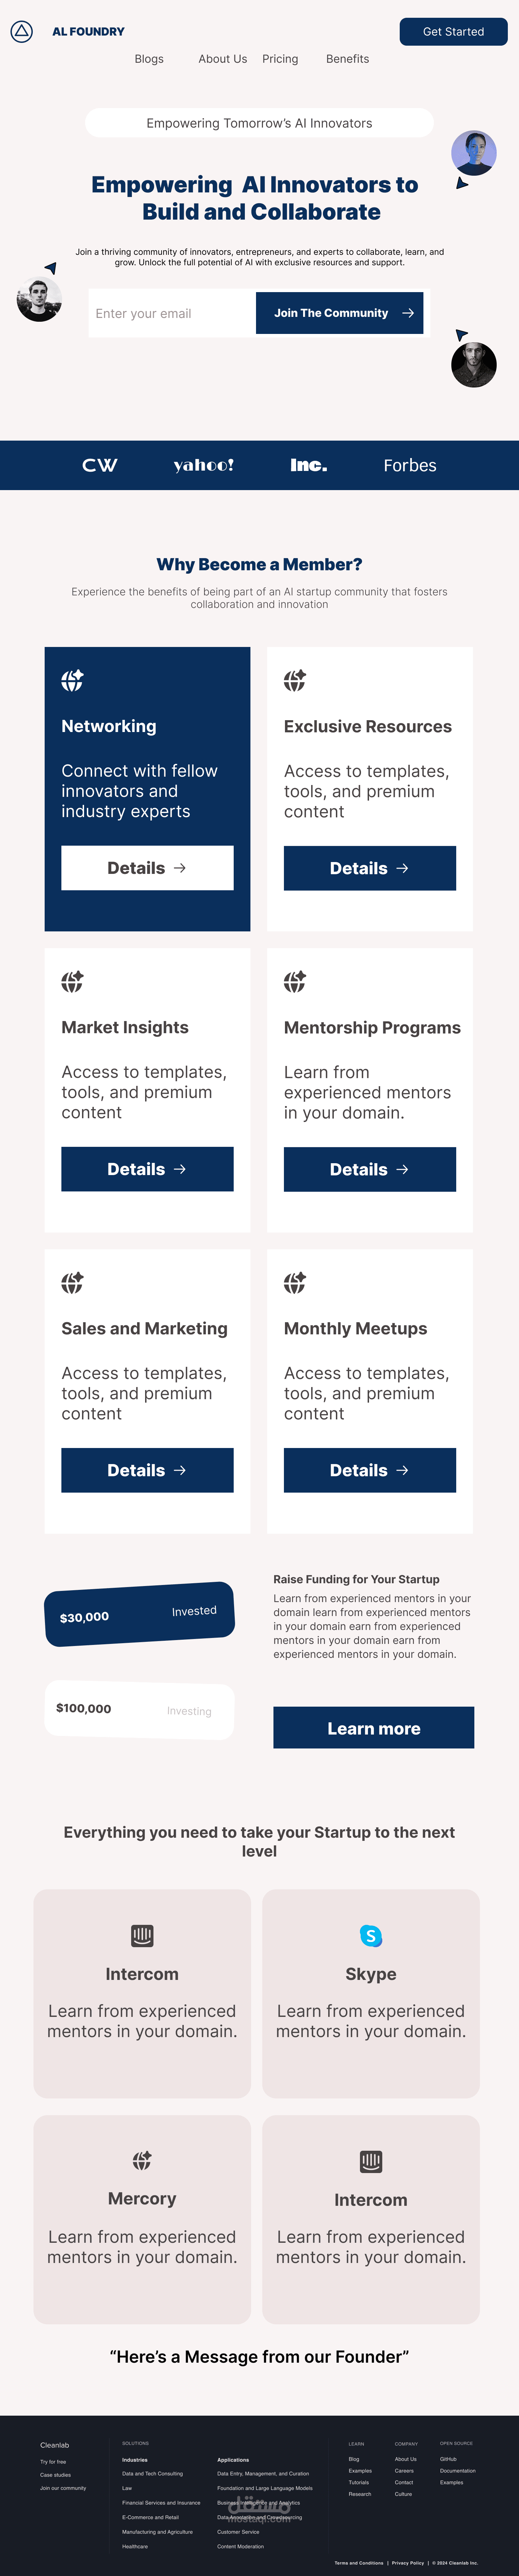Open the About Us navigation link
Screen dimensions: 519x2576
(223, 59)
